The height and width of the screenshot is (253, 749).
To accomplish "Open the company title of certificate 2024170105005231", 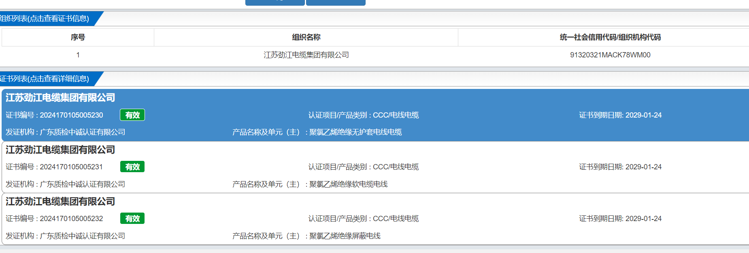I will point(60,150).
